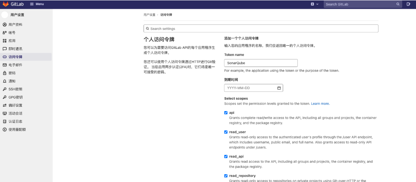This screenshot has height=182, width=416.
Task: Click the 到期时间 date input field
Action: click(x=254, y=88)
